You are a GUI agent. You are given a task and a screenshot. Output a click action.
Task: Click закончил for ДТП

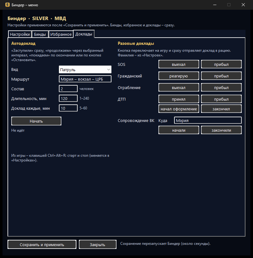click(221, 109)
